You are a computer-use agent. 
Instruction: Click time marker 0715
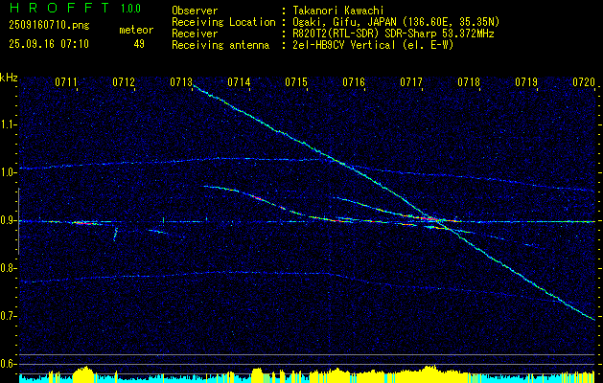(x=296, y=81)
